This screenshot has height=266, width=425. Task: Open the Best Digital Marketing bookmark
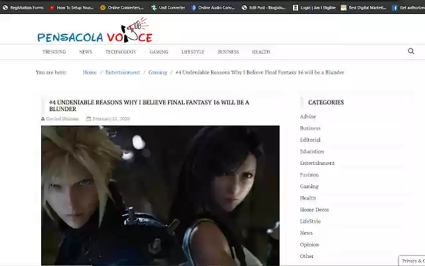pos(363,7)
